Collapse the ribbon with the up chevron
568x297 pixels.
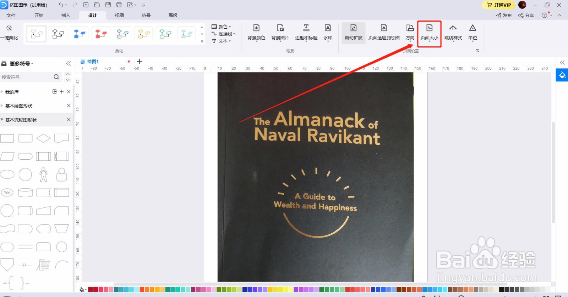click(559, 15)
